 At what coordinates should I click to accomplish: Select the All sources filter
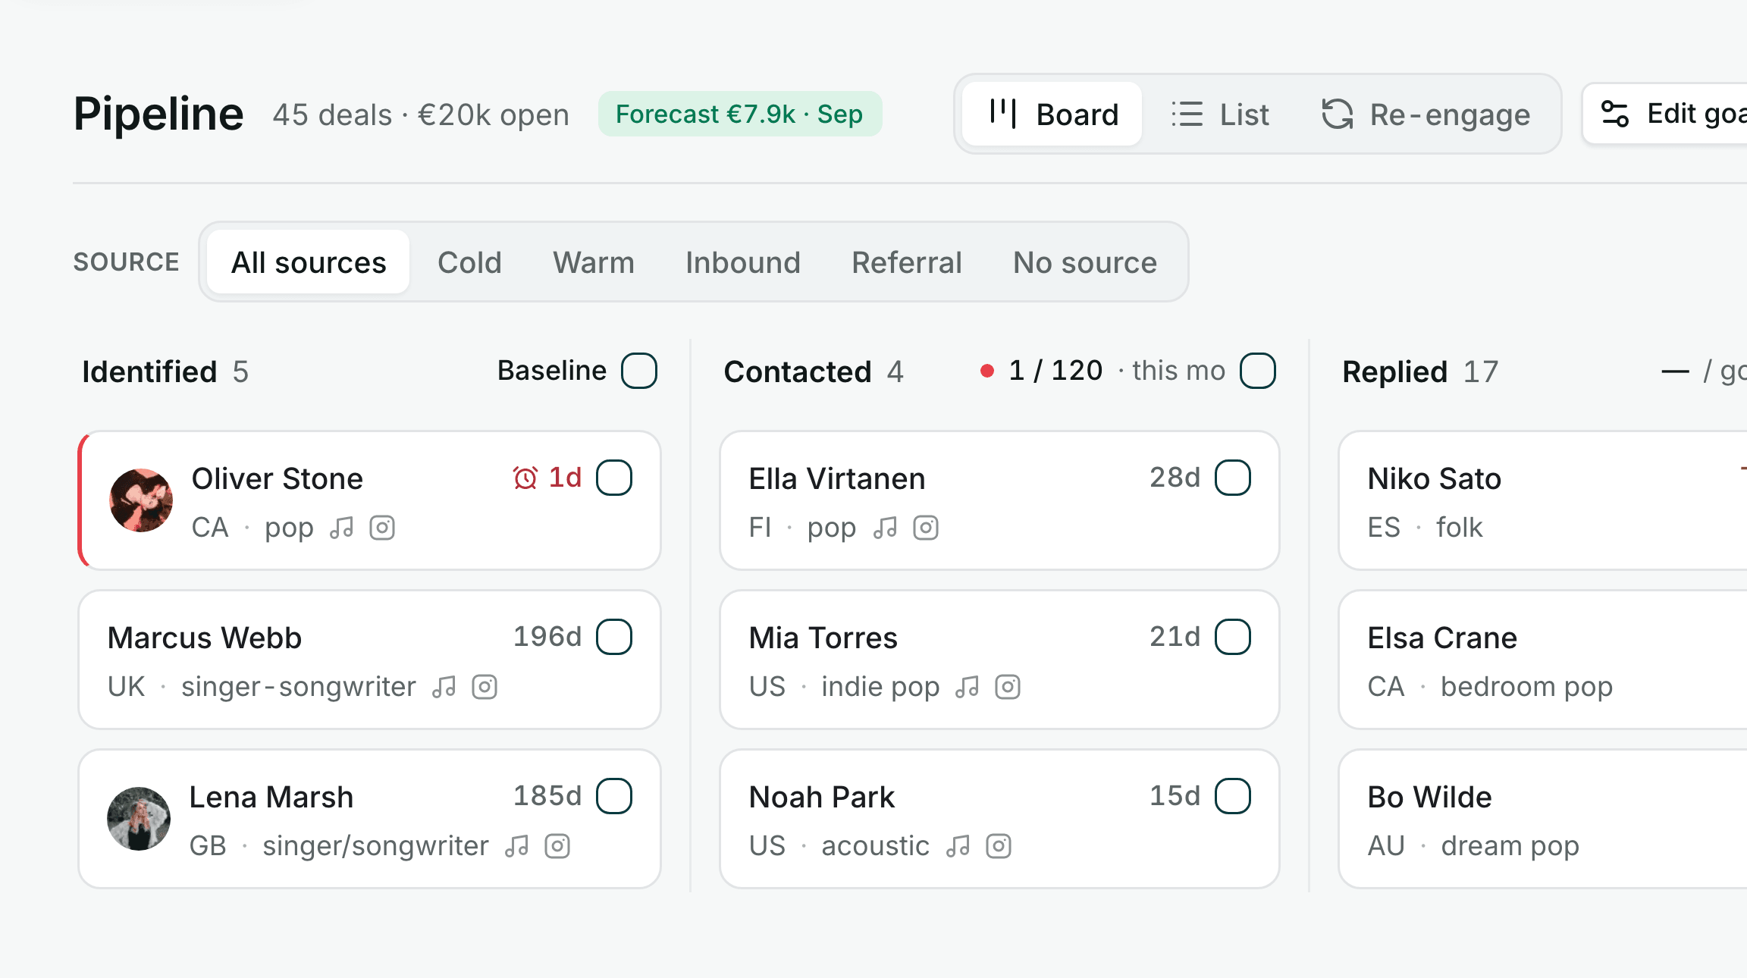[309, 262]
